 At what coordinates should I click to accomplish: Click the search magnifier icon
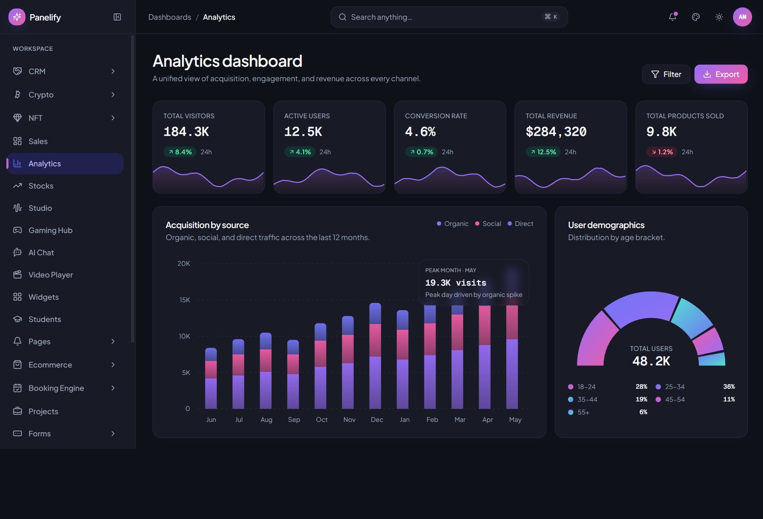(x=342, y=17)
